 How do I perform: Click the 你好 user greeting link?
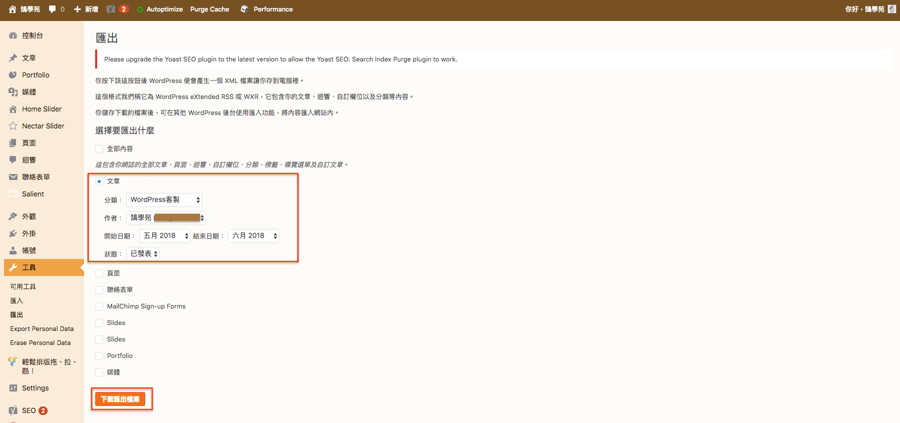tap(864, 9)
